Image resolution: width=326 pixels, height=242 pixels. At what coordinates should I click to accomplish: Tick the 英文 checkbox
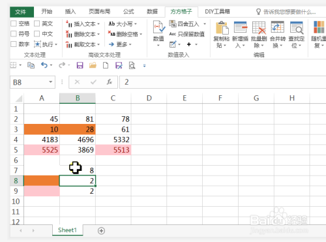[37, 23]
